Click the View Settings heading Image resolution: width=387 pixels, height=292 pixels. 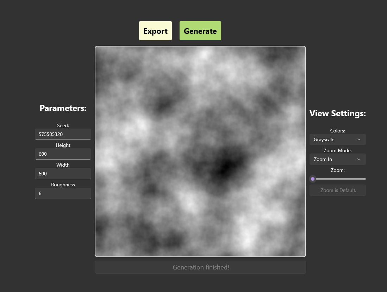pos(337,113)
